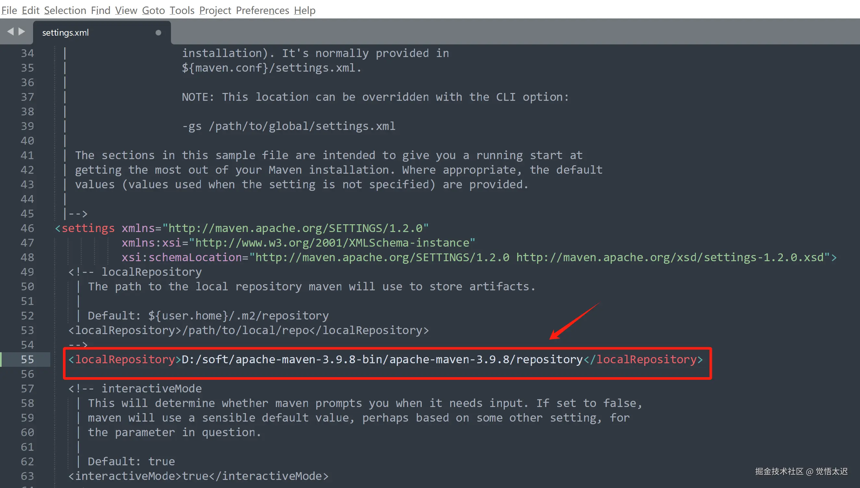The image size is (860, 488).
Task: Open the Tools menu
Action: pyautogui.click(x=182, y=10)
